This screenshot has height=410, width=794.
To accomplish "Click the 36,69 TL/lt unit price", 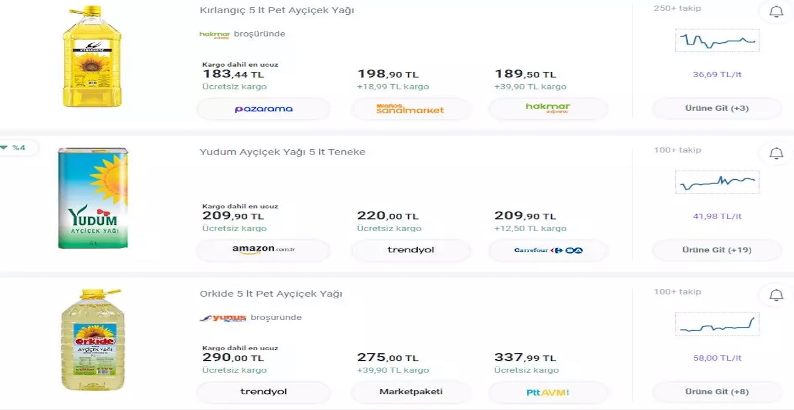I will 717,74.
